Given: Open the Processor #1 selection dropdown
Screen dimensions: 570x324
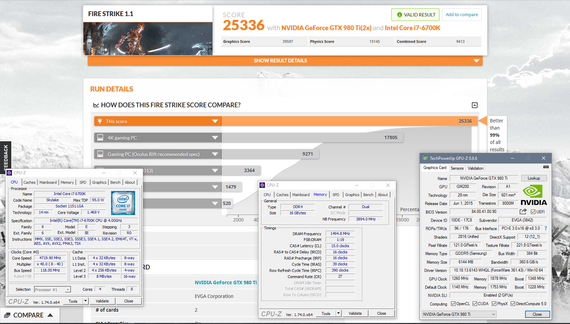Looking at the screenshot, I should pyautogui.click(x=52, y=290).
